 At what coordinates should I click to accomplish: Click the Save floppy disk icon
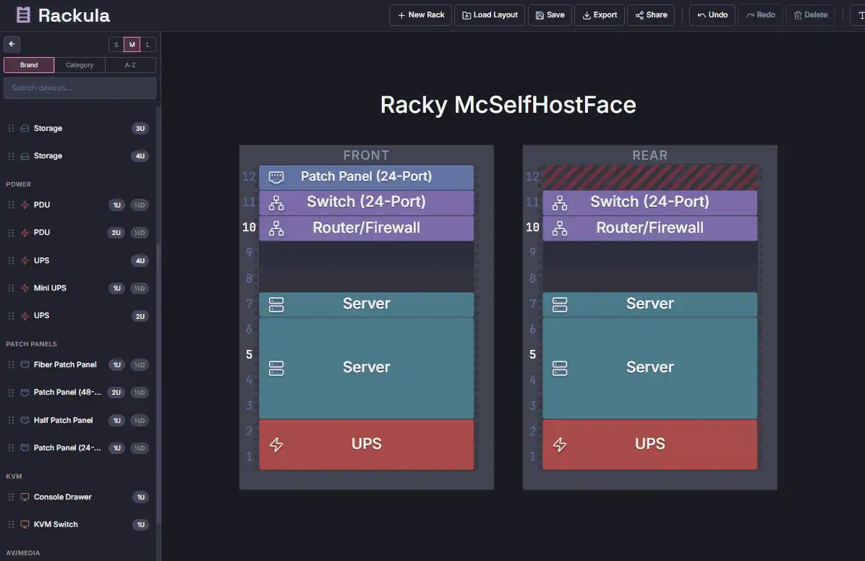540,15
